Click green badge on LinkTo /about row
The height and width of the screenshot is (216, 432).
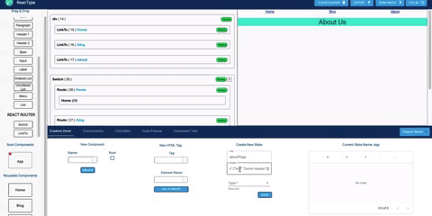[222, 60]
